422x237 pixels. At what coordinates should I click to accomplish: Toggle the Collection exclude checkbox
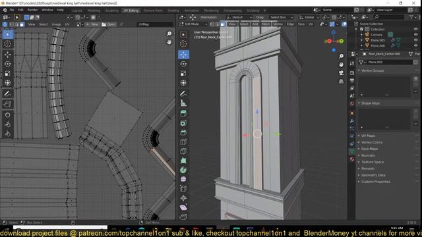pos(362,29)
